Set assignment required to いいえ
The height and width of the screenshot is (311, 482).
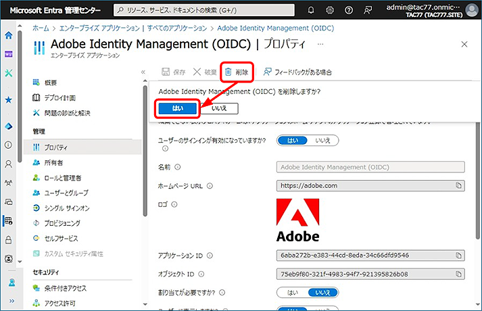tap(322, 293)
